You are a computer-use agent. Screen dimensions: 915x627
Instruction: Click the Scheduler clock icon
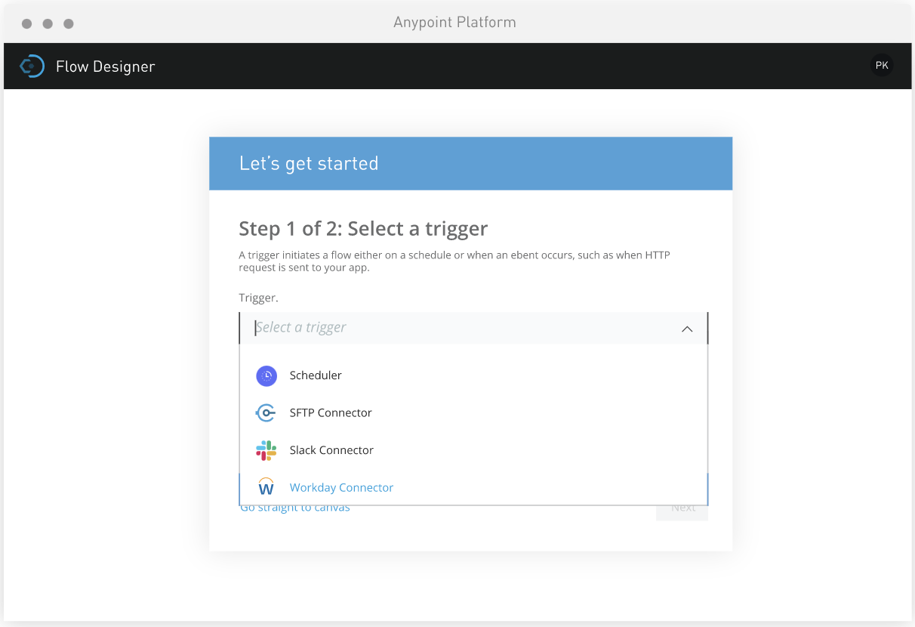[x=266, y=375]
